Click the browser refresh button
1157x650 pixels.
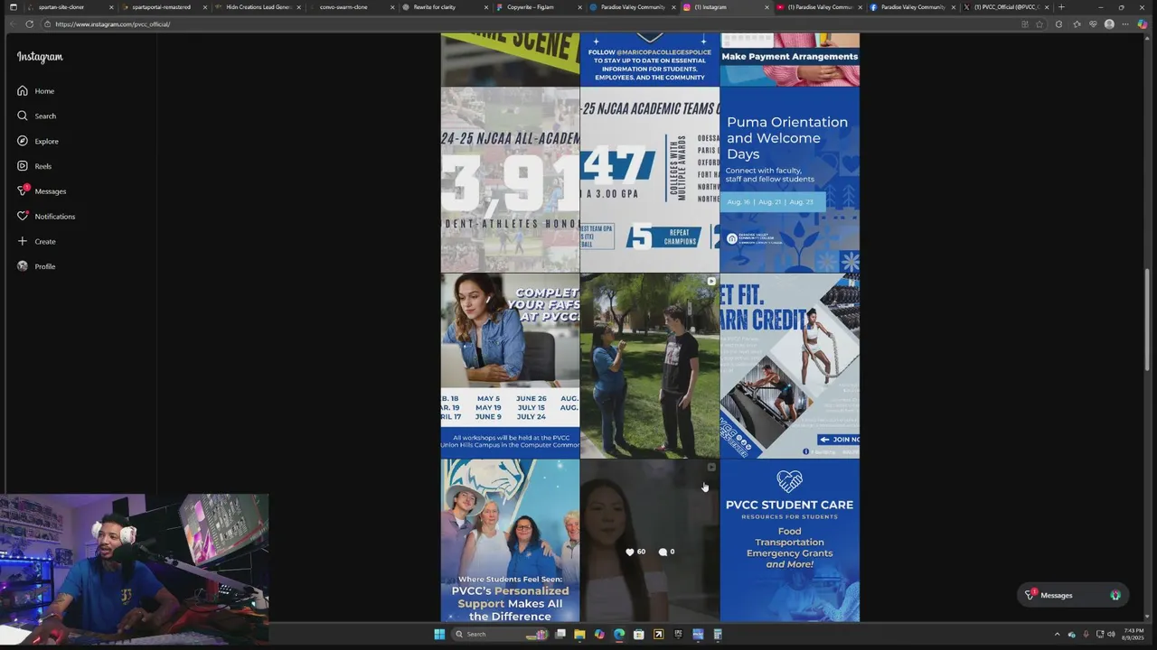click(29, 24)
